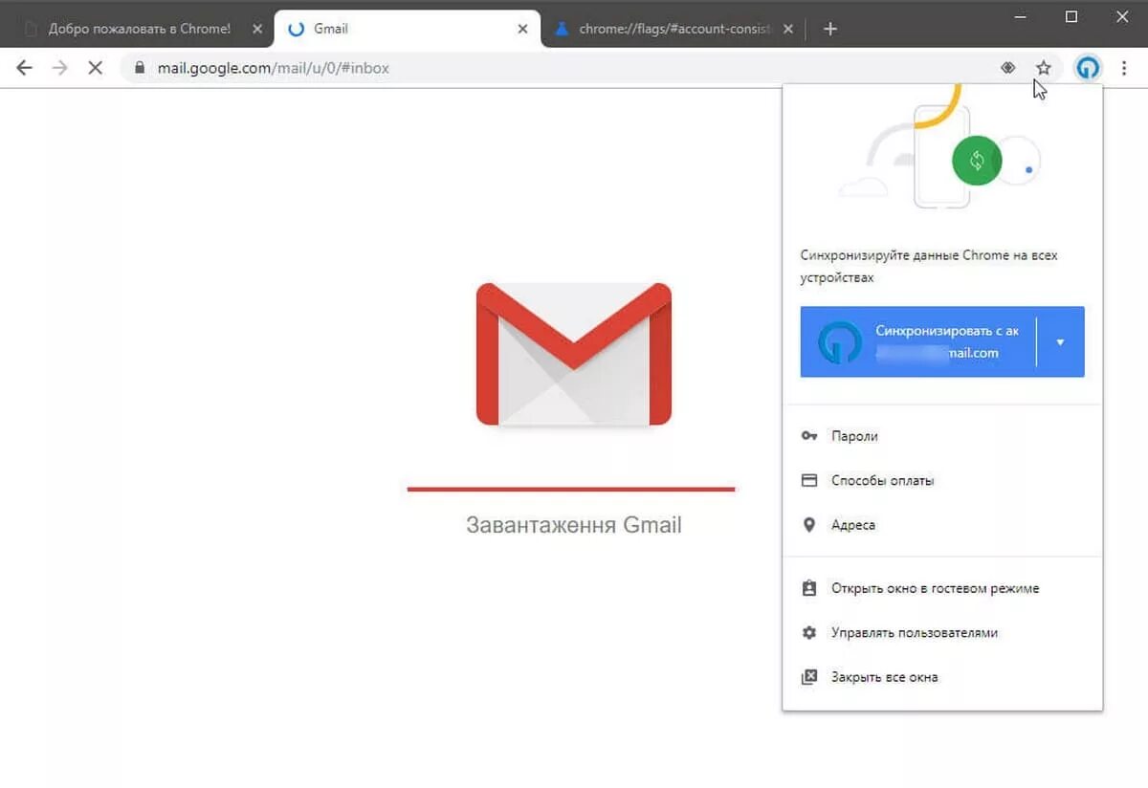Open 'Способы оплаты' payment methods
The width and height of the screenshot is (1148, 788).
pyautogui.click(x=942, y=480)
